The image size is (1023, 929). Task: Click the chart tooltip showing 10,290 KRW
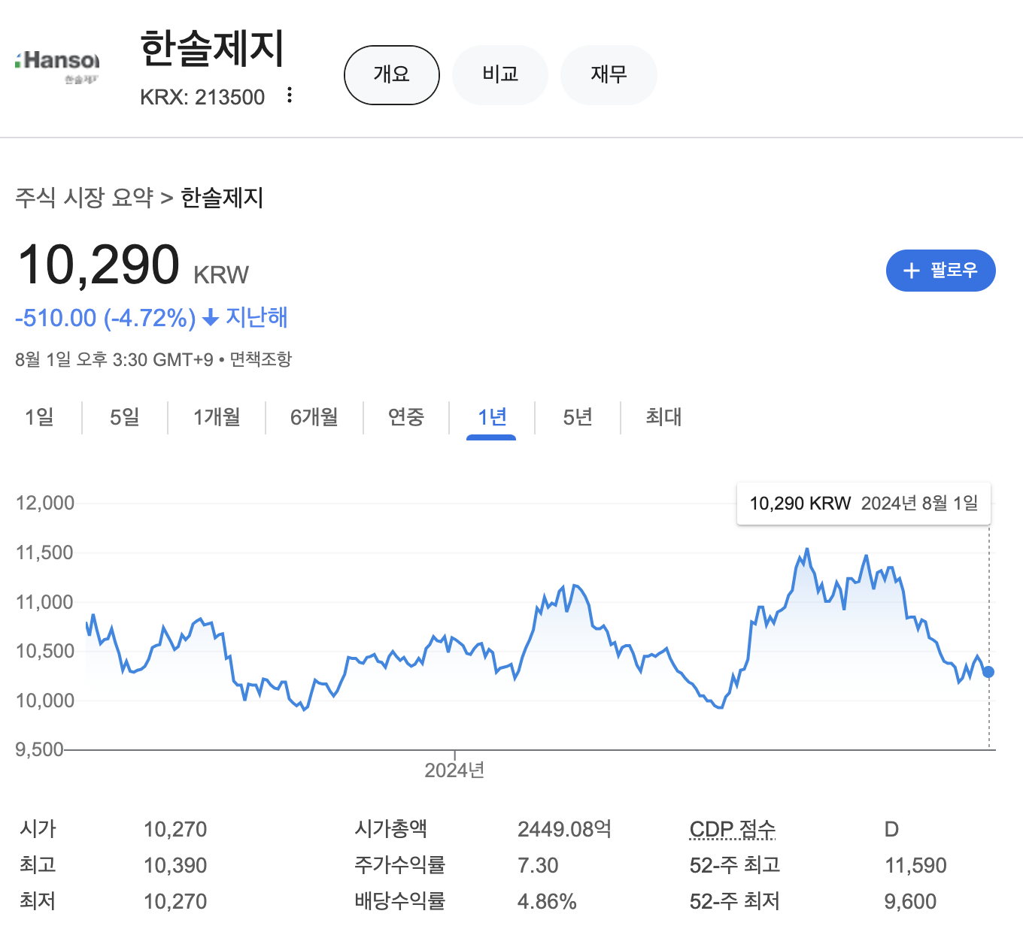pos(864,504)
